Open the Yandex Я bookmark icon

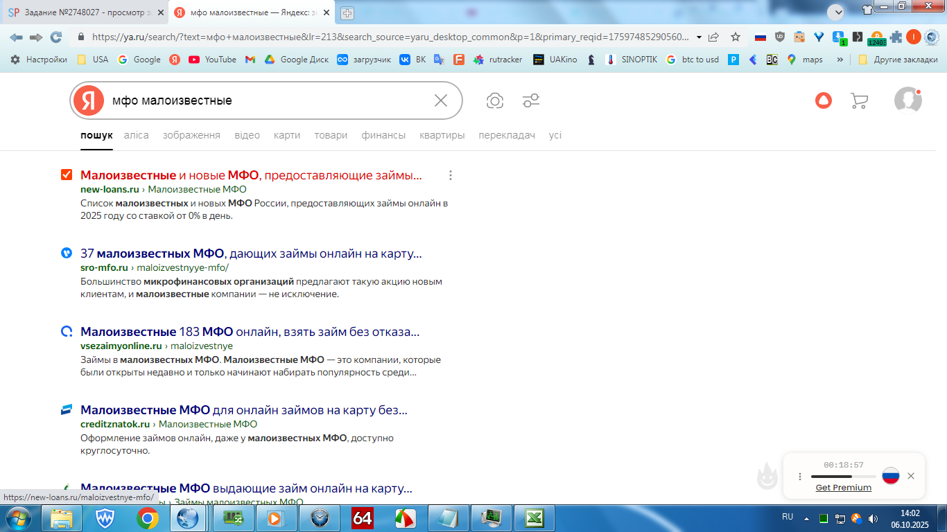pos(175,60)
